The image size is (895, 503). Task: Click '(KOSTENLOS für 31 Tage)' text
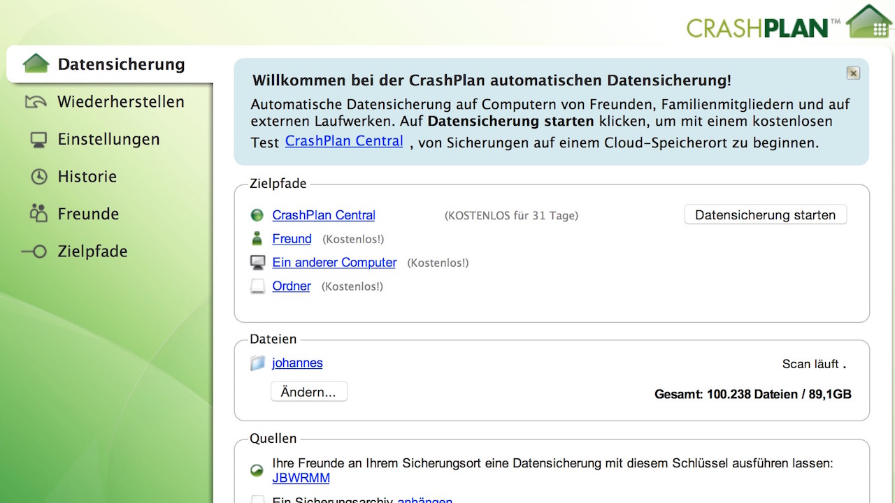point(511,216)
